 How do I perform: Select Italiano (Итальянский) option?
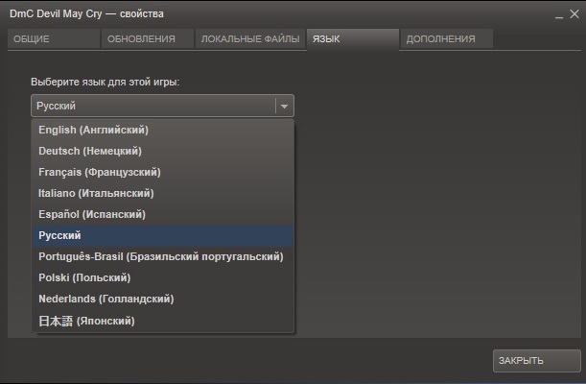pos(162,193)
